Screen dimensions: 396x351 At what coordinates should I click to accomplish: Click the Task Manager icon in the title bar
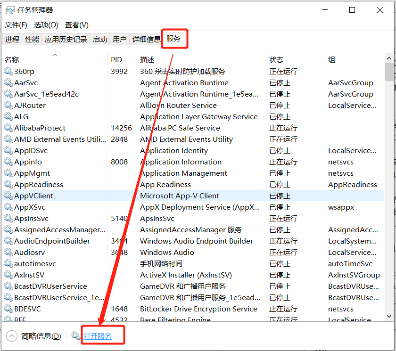pyautogui.click(x=9, y=9)
